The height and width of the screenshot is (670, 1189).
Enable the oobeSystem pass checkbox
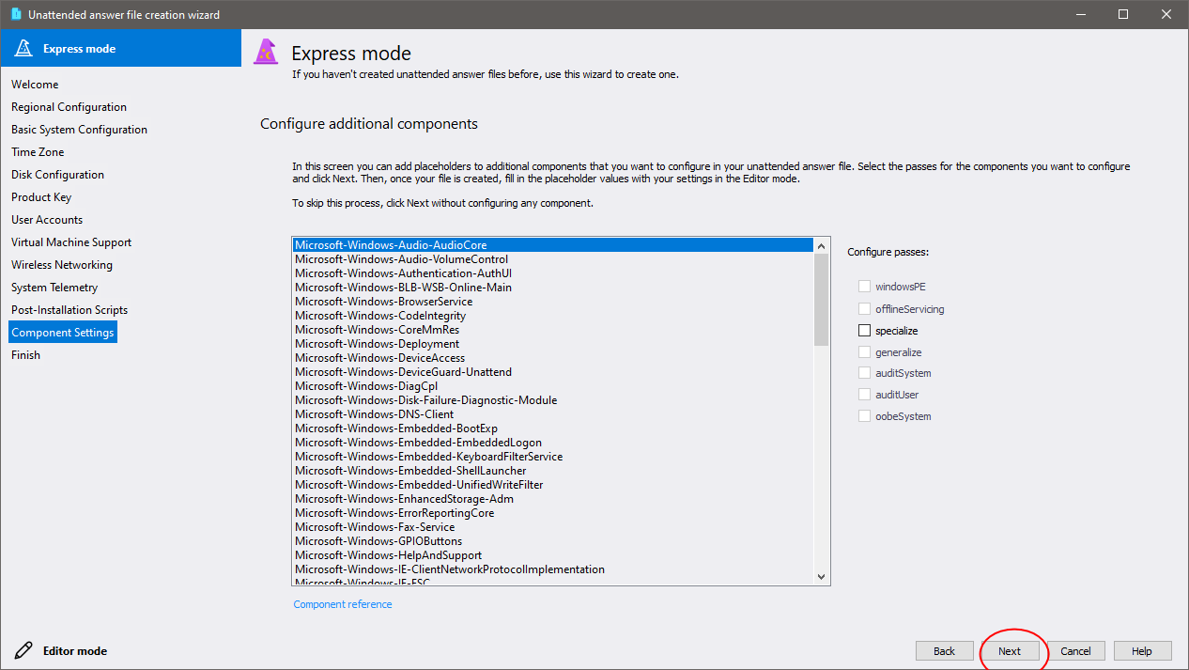[x=864, y=416]
